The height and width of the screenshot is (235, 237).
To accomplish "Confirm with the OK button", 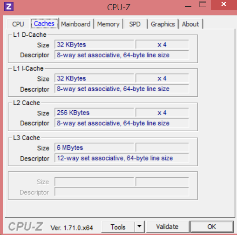I will click(212, 227).
